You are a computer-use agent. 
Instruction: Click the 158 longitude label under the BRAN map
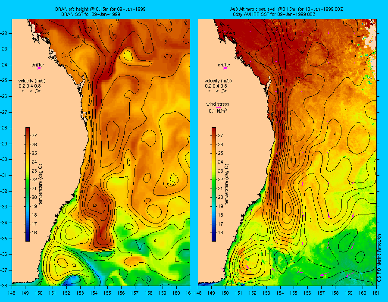point(149,293)
